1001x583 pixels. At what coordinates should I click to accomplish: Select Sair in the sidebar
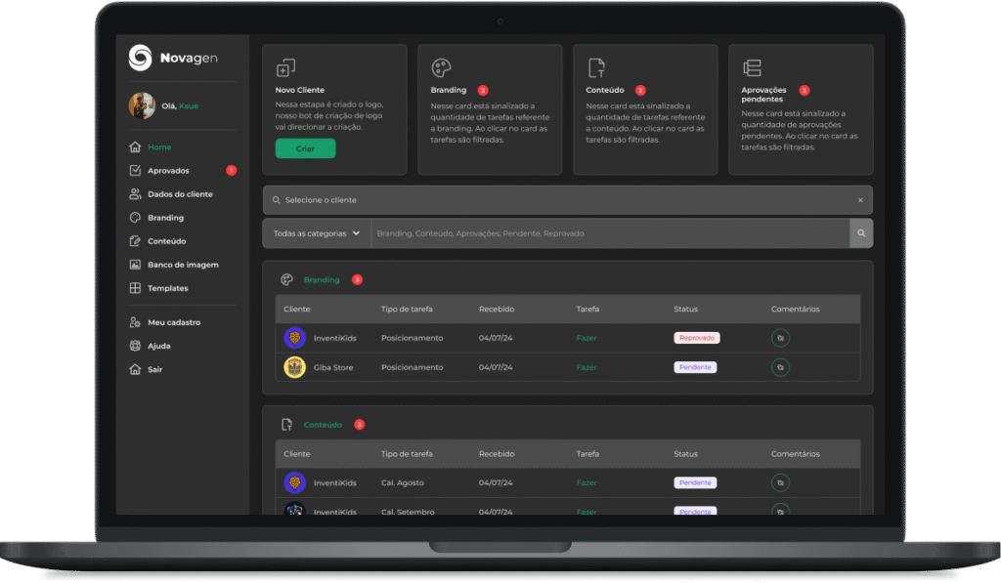[157, 369]
